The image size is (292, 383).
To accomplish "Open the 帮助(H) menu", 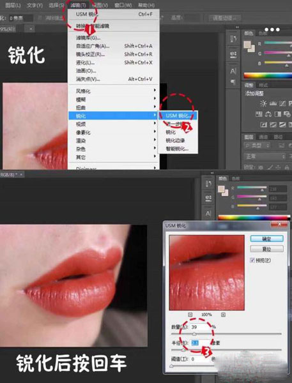I will click(x=146, y=5).
